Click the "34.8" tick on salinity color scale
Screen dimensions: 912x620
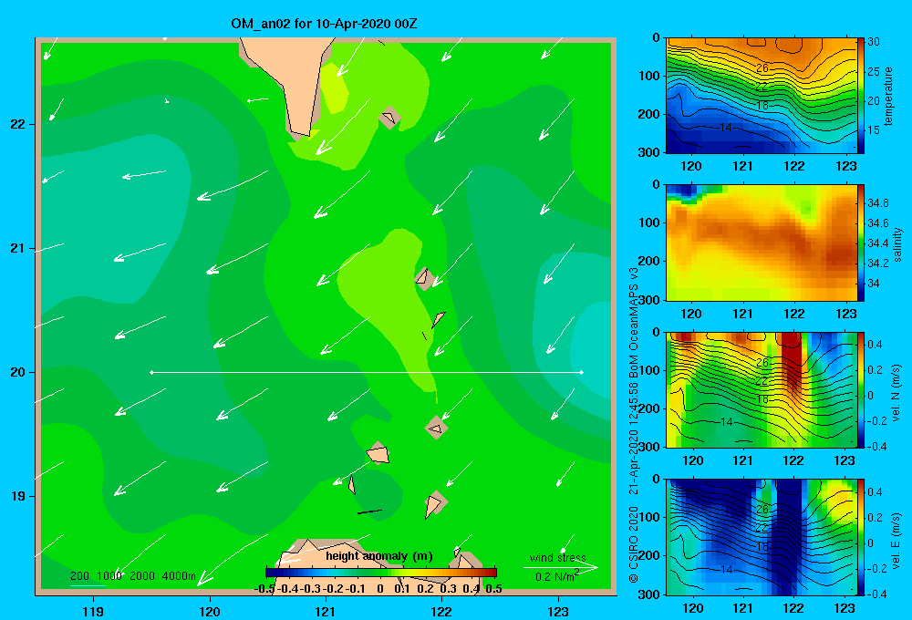[x=878, y=203]
